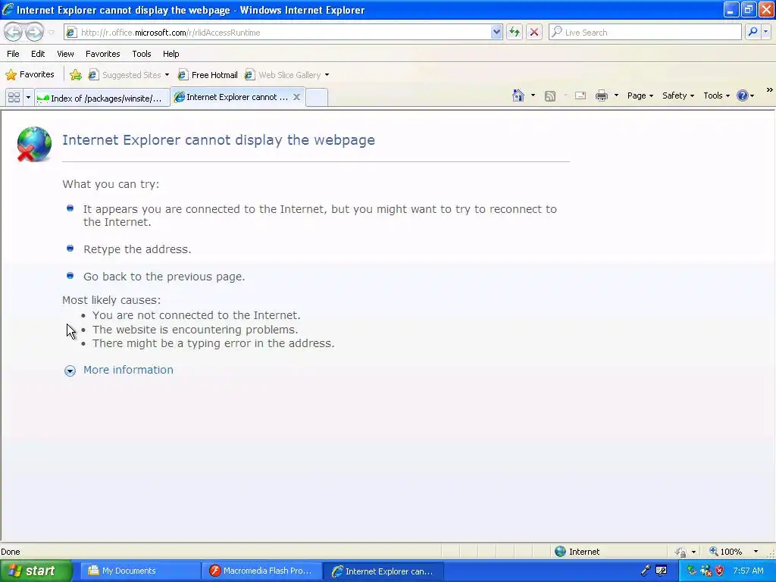Viewport: 776px width, 582px height.
Task: Click the Windows Start button
Action: coord(36,571)
